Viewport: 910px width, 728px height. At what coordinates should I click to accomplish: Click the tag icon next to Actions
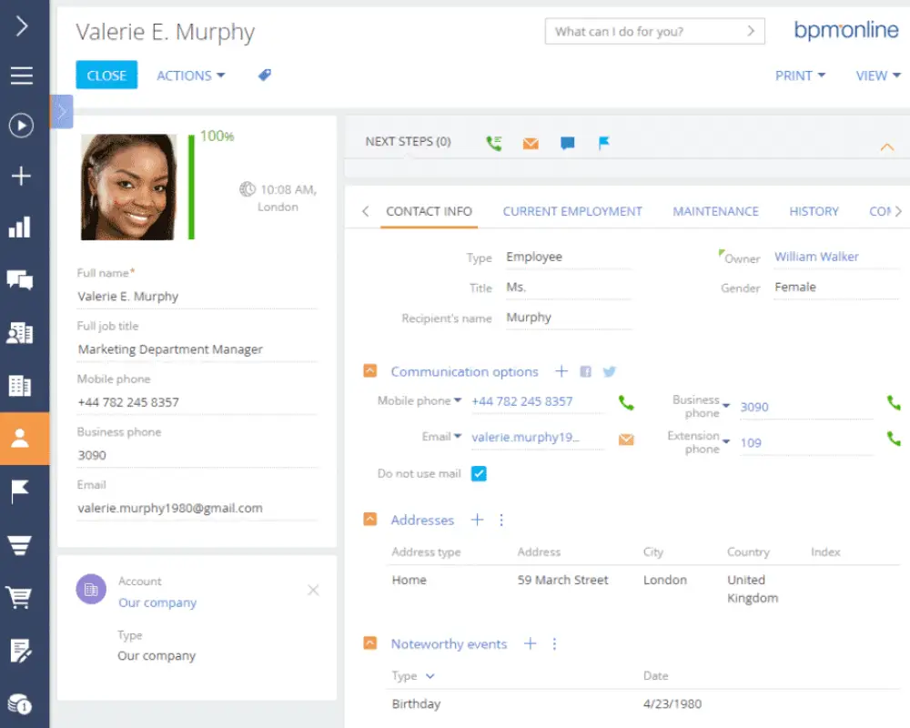point(265,76)
